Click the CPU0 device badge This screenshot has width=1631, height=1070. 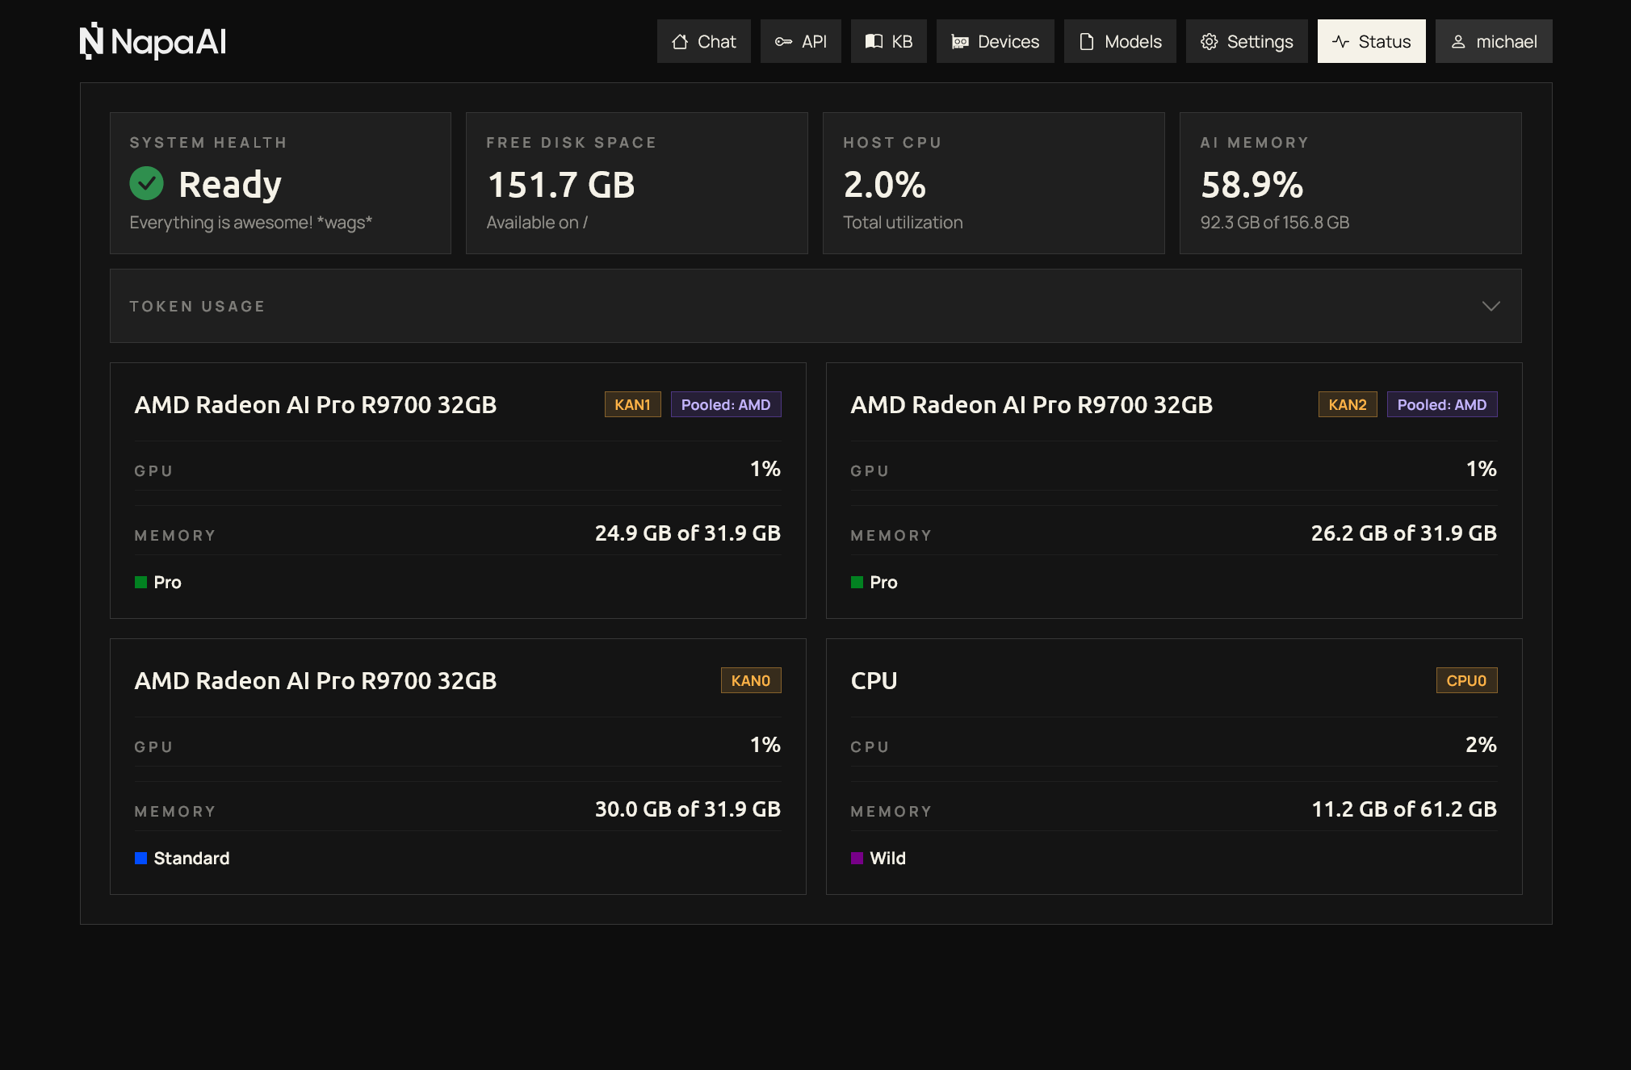[x=1466, y=680]
